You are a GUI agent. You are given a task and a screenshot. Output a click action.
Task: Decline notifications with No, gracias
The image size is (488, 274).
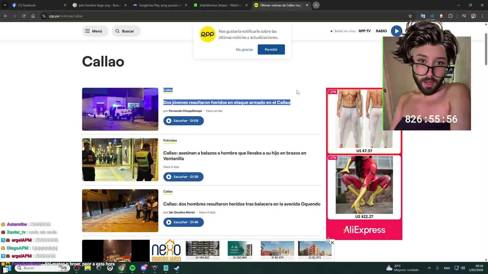coord(244,49)
